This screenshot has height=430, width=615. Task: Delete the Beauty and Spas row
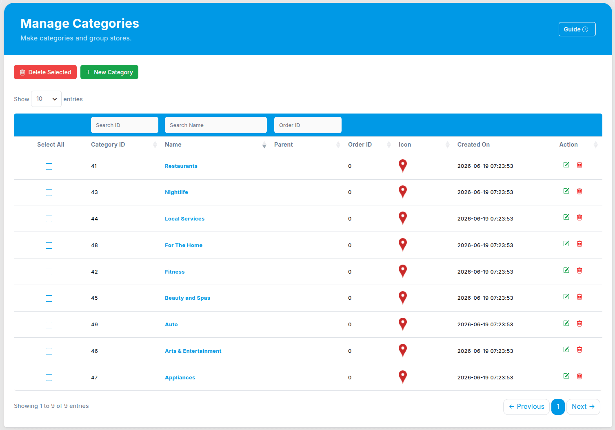click(x=579, y=297)
